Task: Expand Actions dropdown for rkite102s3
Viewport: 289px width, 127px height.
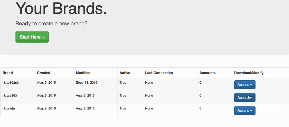Action: coord(245,85)
